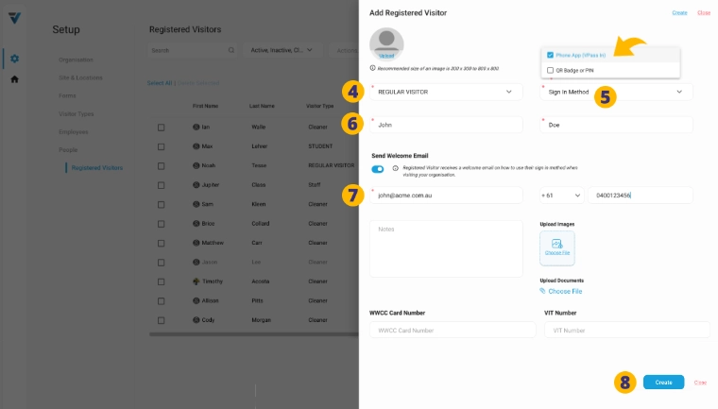
Task: Open the REGULAR VISITOR type dropdown
Action: [445, 92]
